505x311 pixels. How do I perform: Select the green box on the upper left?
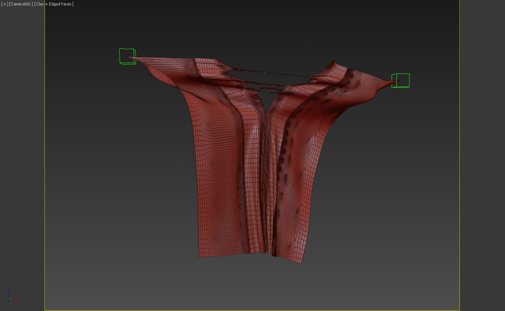tap(127, 56)
